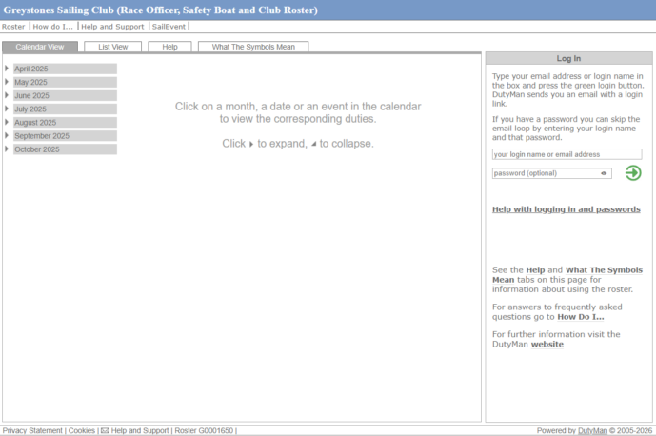The image size is (656, 436).
Task: Click the envelope icon in footer
Action: tap(105, 431)
